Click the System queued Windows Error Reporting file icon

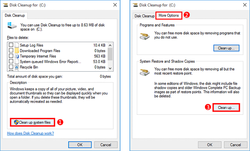17,61
